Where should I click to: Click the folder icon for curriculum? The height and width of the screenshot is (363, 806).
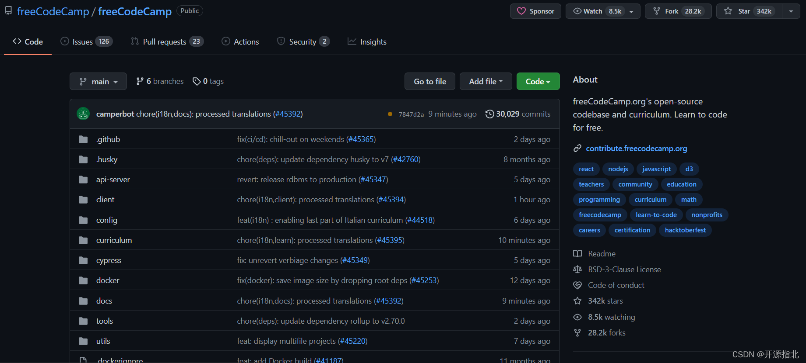tap(83, 240)
